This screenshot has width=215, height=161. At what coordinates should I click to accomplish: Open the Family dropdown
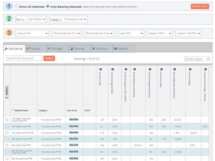coord(36,19)
